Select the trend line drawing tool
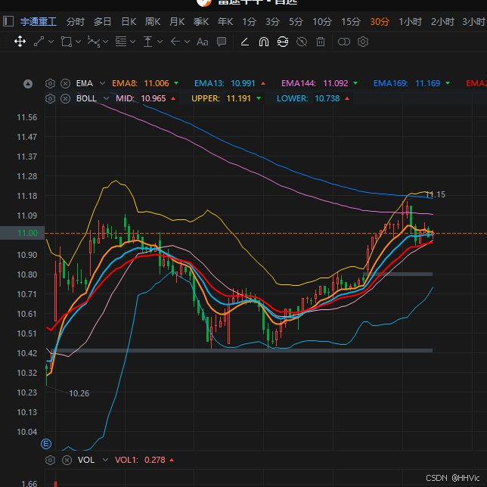 [x=39, y=42]
